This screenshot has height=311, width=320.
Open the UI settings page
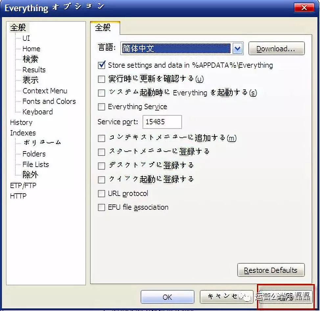pyautogui.click(x=26, y=38)
